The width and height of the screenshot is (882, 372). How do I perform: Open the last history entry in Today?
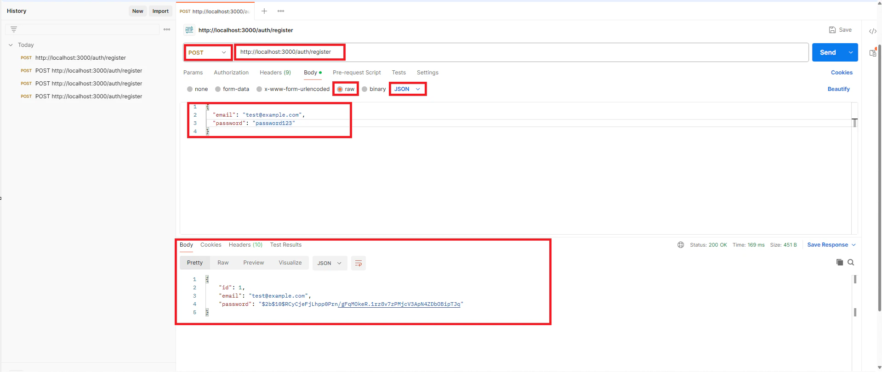[89, 96]
